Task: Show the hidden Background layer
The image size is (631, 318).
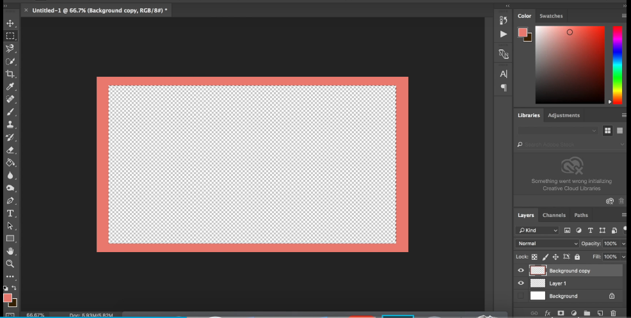Action: pos(521,296)
